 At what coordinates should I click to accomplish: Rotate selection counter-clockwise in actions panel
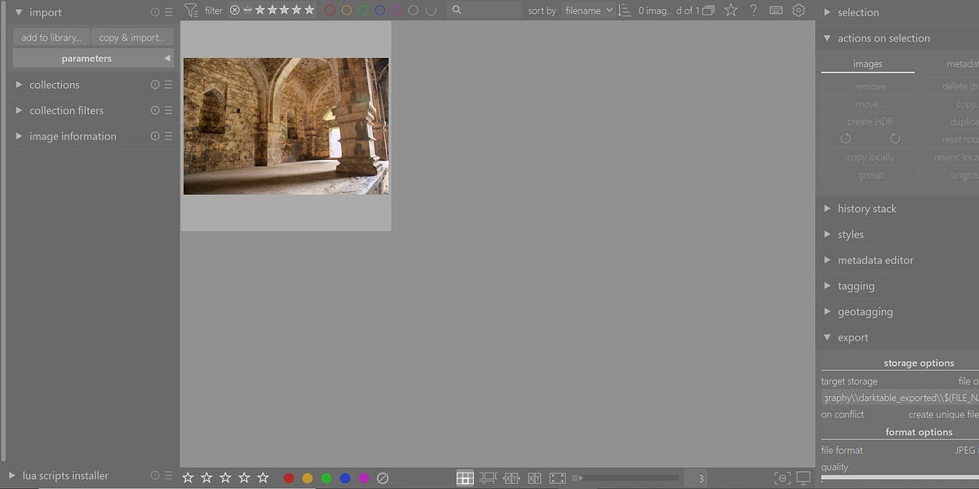pos(846,139)
